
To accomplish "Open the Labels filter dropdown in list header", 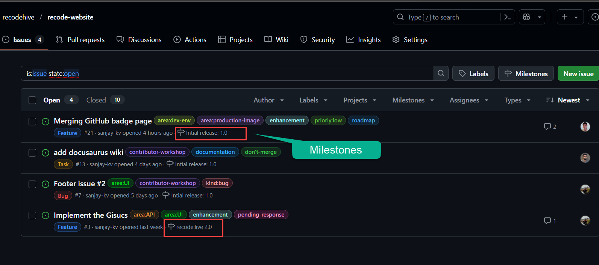I will 313,100.
